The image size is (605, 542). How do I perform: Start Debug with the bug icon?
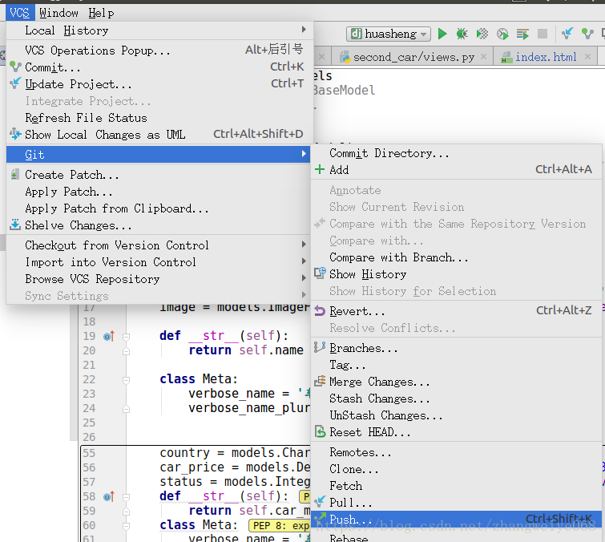(x=462, y=34)
